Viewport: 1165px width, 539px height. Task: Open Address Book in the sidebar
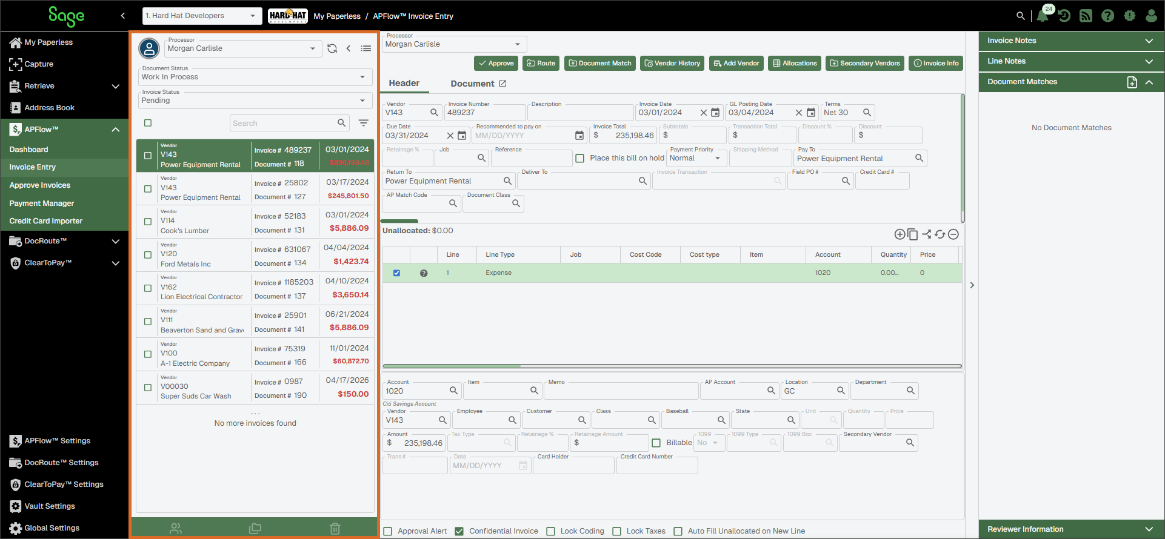click(50, 108)
